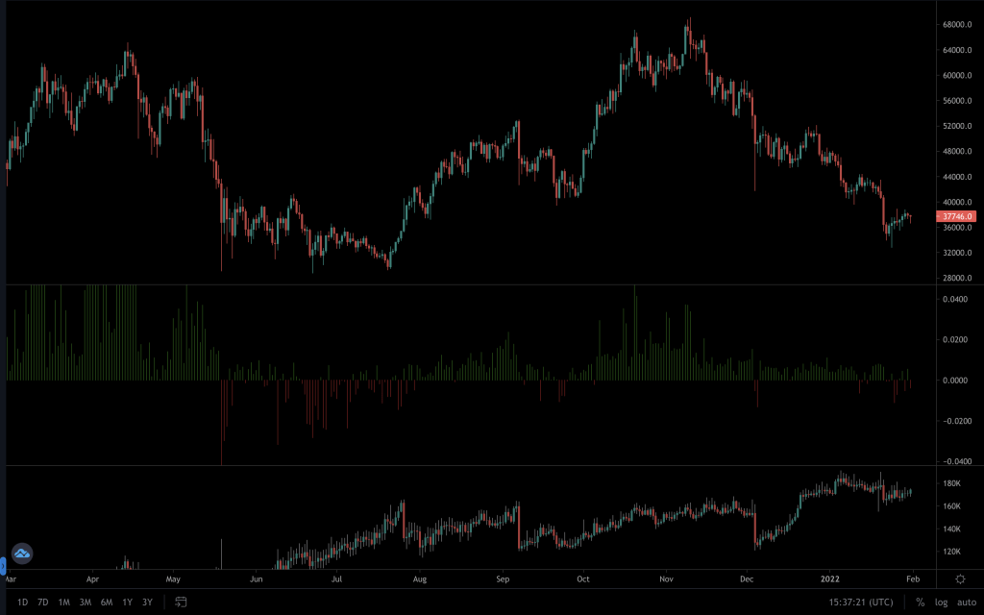Select the 3Y time range
Viewport: 984px width, 615px height.
(147, 602)
